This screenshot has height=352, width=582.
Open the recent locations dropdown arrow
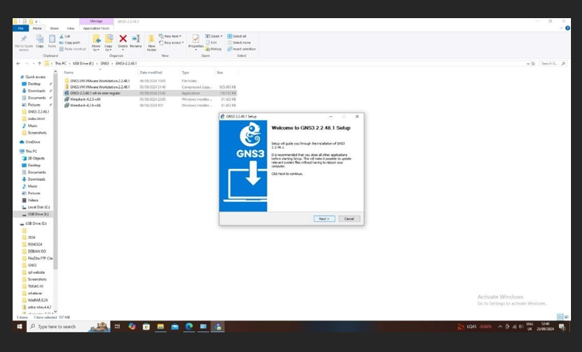tap(33, 63)
